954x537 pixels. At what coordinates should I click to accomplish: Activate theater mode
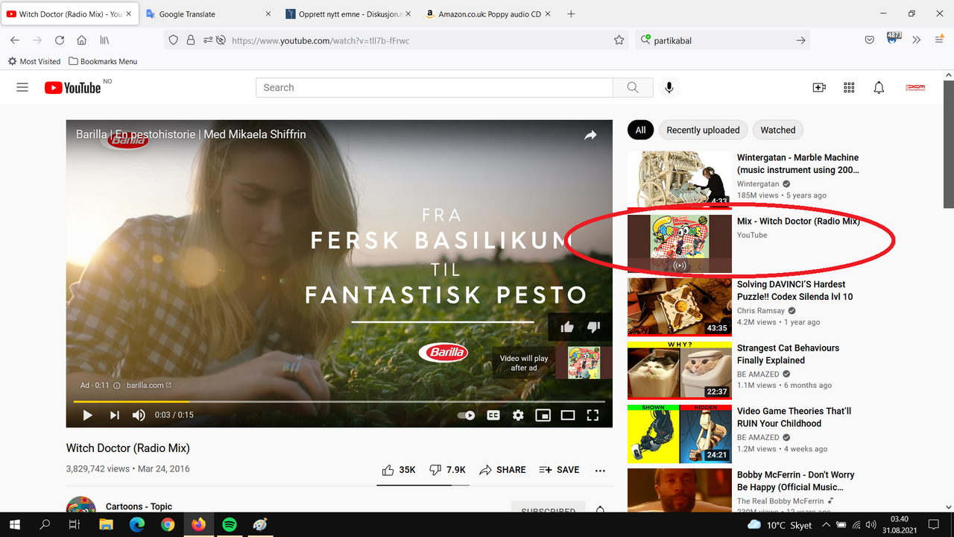tap(568, 415)
